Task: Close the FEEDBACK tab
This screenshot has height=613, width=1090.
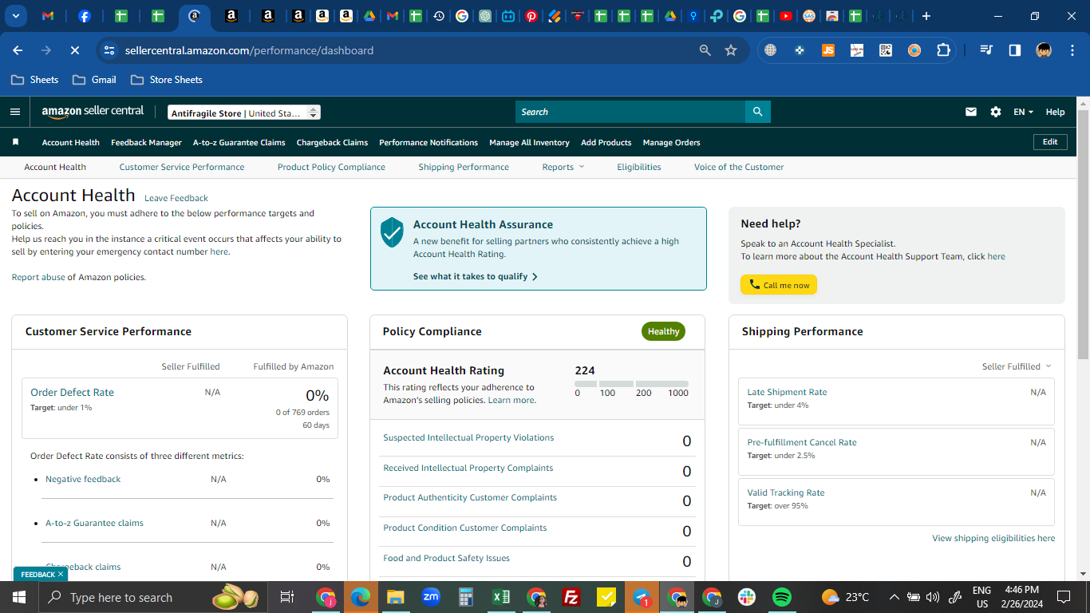Action: (x=61, y=574)
